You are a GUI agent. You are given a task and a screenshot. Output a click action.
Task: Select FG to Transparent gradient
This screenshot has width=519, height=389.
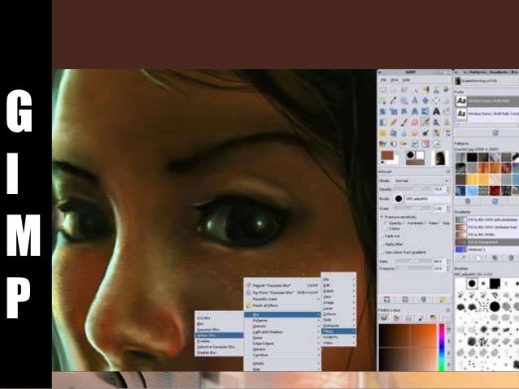point(487,242)
